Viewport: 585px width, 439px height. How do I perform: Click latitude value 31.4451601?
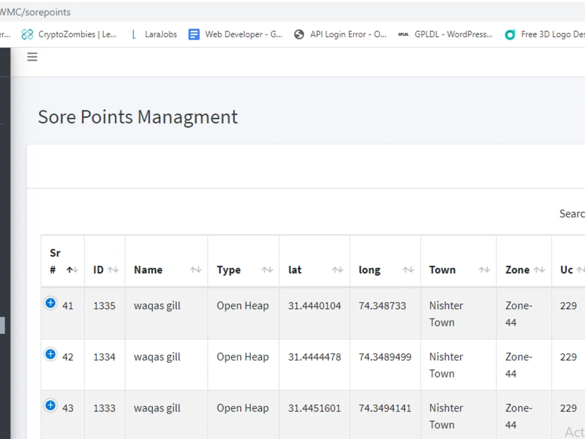pyautogui.click(x=315, y=408)
